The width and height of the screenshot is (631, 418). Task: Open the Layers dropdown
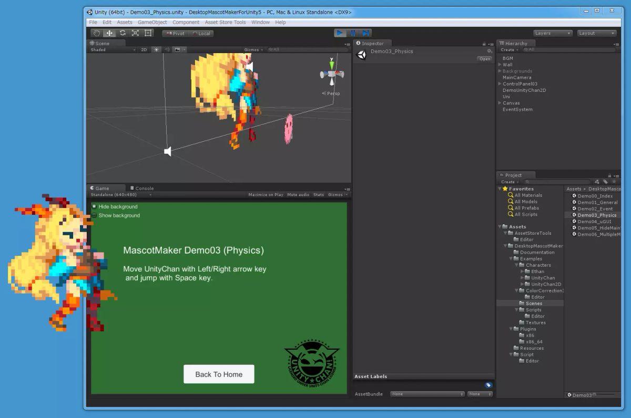tap(553, 33)
